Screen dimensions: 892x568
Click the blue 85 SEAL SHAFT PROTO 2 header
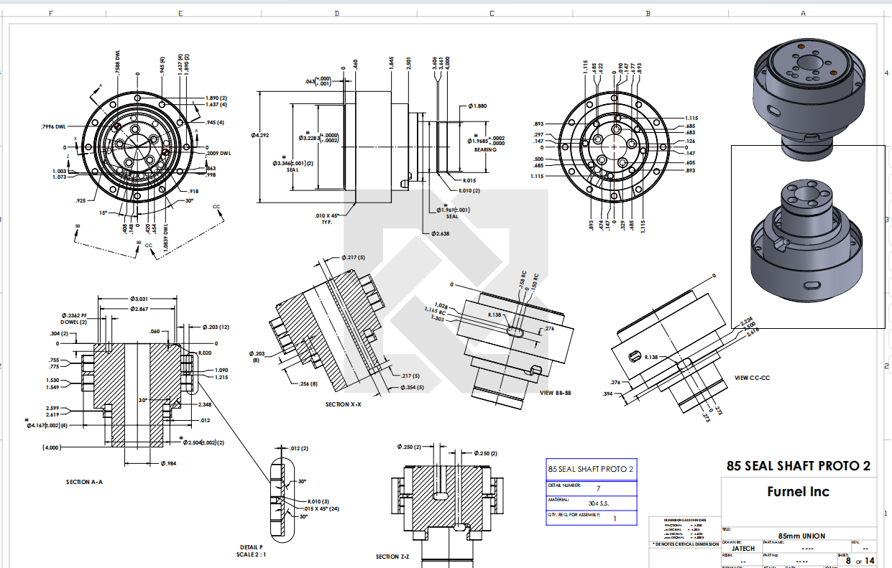click(x=591, y=469)
